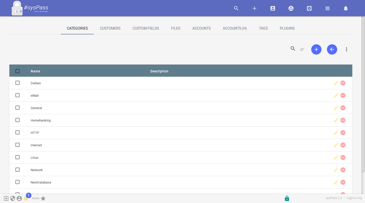The width and height of the screenshot is (365, 203).
Task: Switch to the Customers tab
Action: (x=110, y=28)
